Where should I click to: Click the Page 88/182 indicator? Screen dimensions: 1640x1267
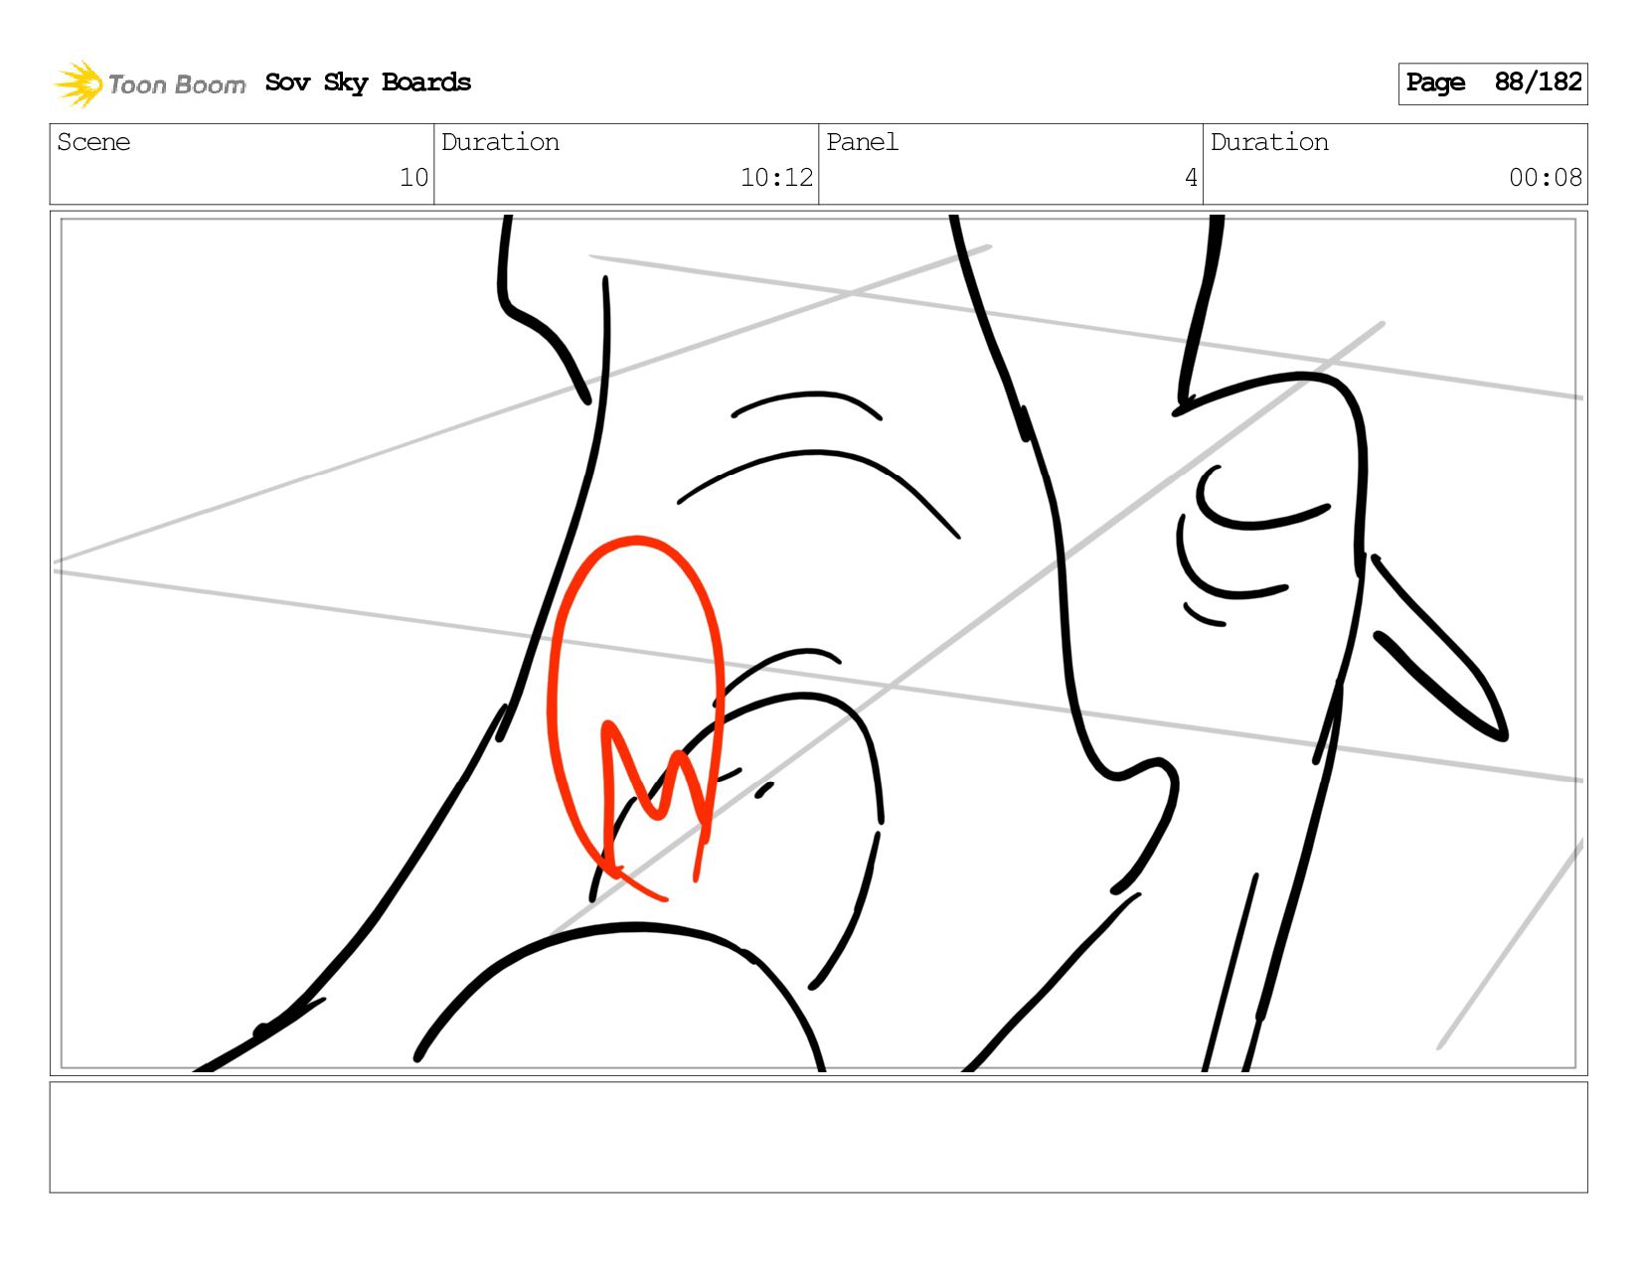coord(1493,83)
